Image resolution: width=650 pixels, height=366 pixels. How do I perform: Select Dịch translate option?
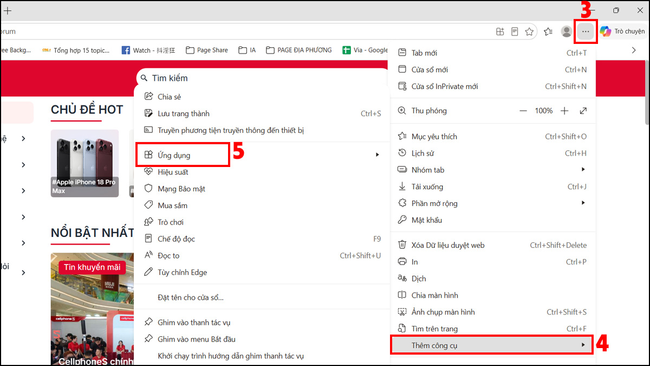pos(492,279)
